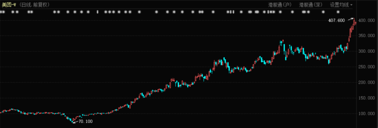Click the white arrow at 407.600 high label

pos(350,19)
